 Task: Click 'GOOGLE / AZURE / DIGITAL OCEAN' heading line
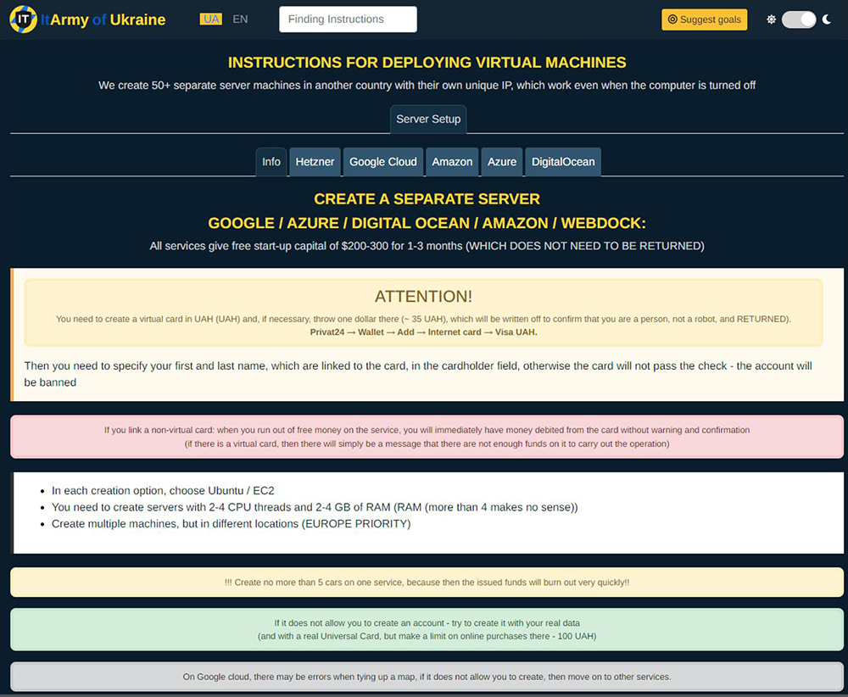click(427, 223)
